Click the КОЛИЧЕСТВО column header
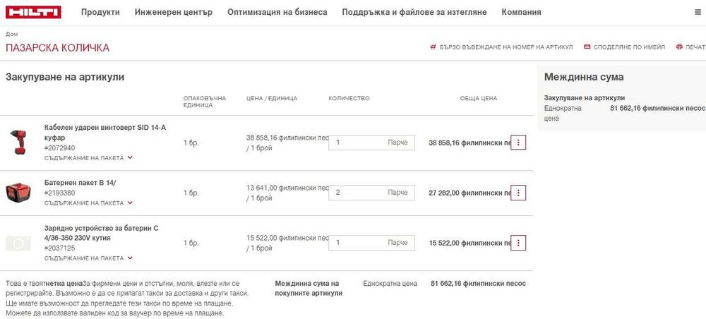The height and width of the screenshot is (319, 706). (x=349, y=99)
